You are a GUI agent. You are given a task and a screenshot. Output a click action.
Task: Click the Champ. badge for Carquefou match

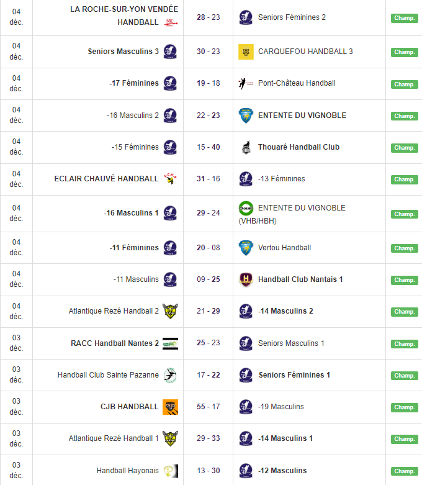[x=404, y=52]
